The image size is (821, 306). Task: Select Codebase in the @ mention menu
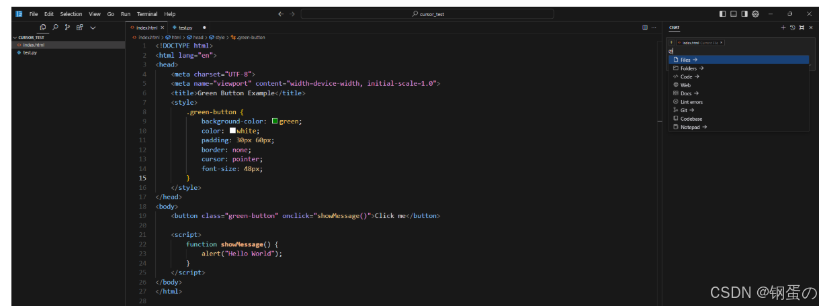point(738,119)
